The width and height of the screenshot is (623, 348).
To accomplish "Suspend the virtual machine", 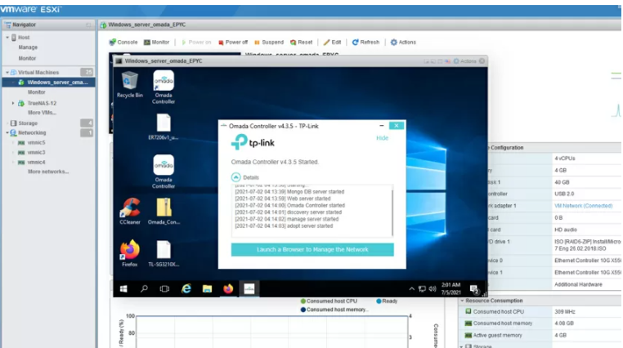I will click(269, 42).
